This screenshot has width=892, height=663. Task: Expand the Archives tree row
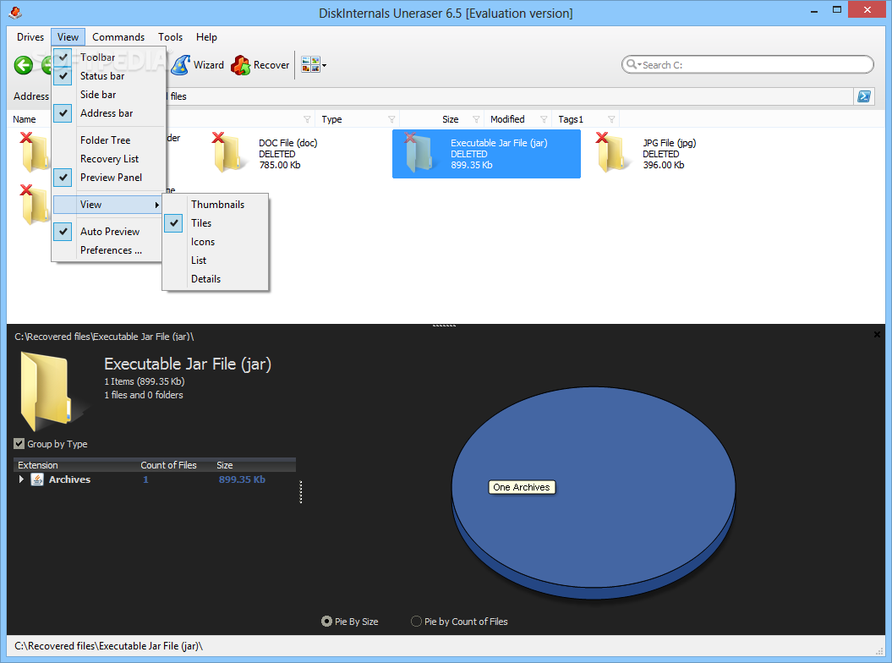point(21,479)
